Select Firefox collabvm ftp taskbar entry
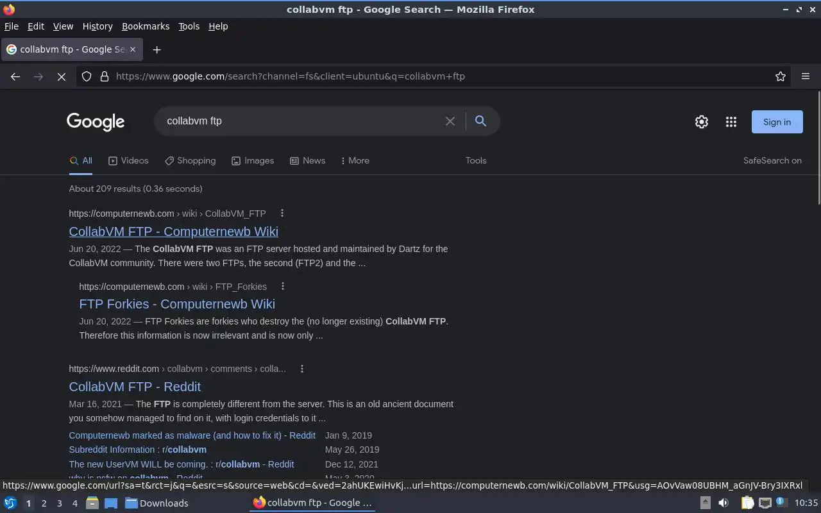This screenshot has height=513, width=821. pos(312,503)
